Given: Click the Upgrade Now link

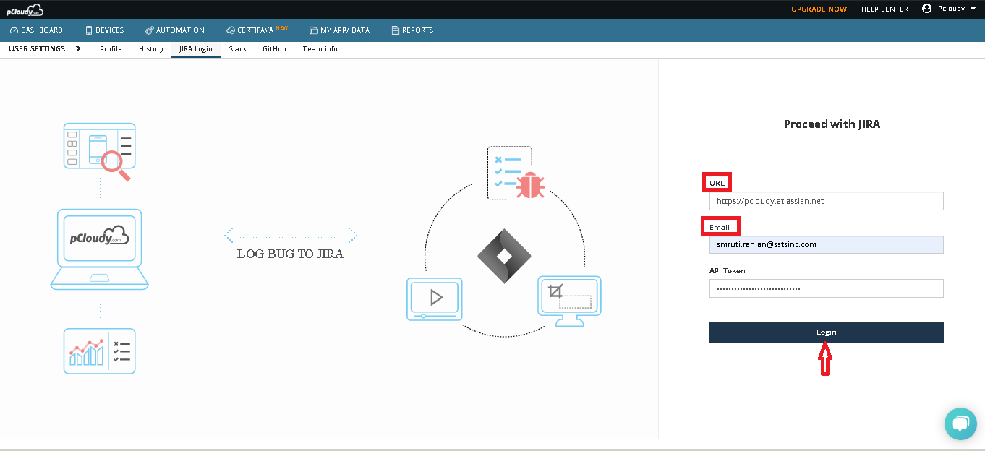Looking at the screenshot, I should coord(819,9).
